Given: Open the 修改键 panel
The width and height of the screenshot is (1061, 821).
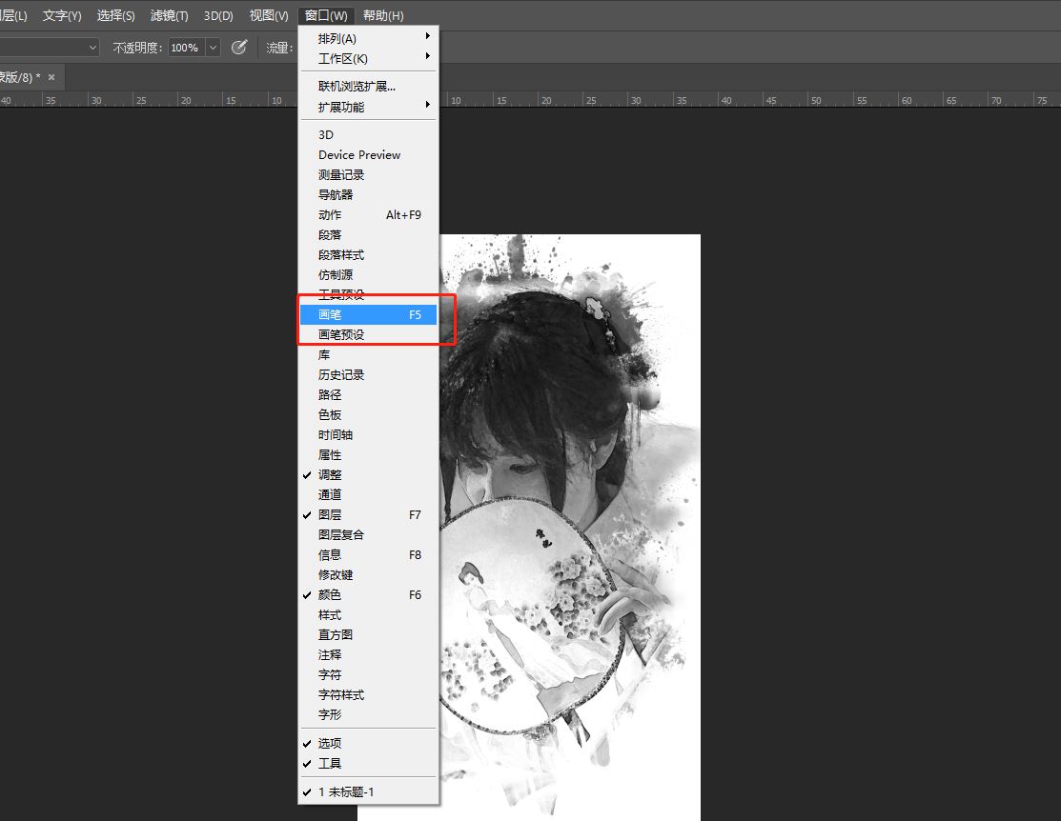Looking at the screenshot, I should click(x=368, y=575).
